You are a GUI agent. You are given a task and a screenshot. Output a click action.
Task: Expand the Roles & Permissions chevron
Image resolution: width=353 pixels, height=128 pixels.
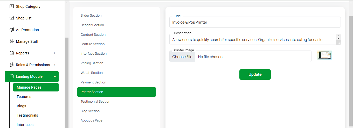(54, 65)
